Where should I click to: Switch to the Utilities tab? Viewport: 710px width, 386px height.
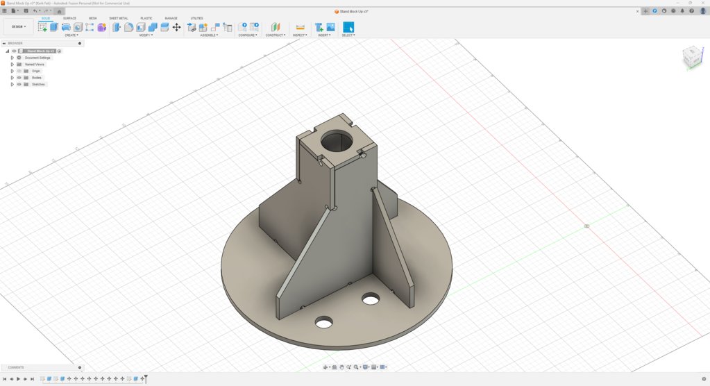[196, 18]
